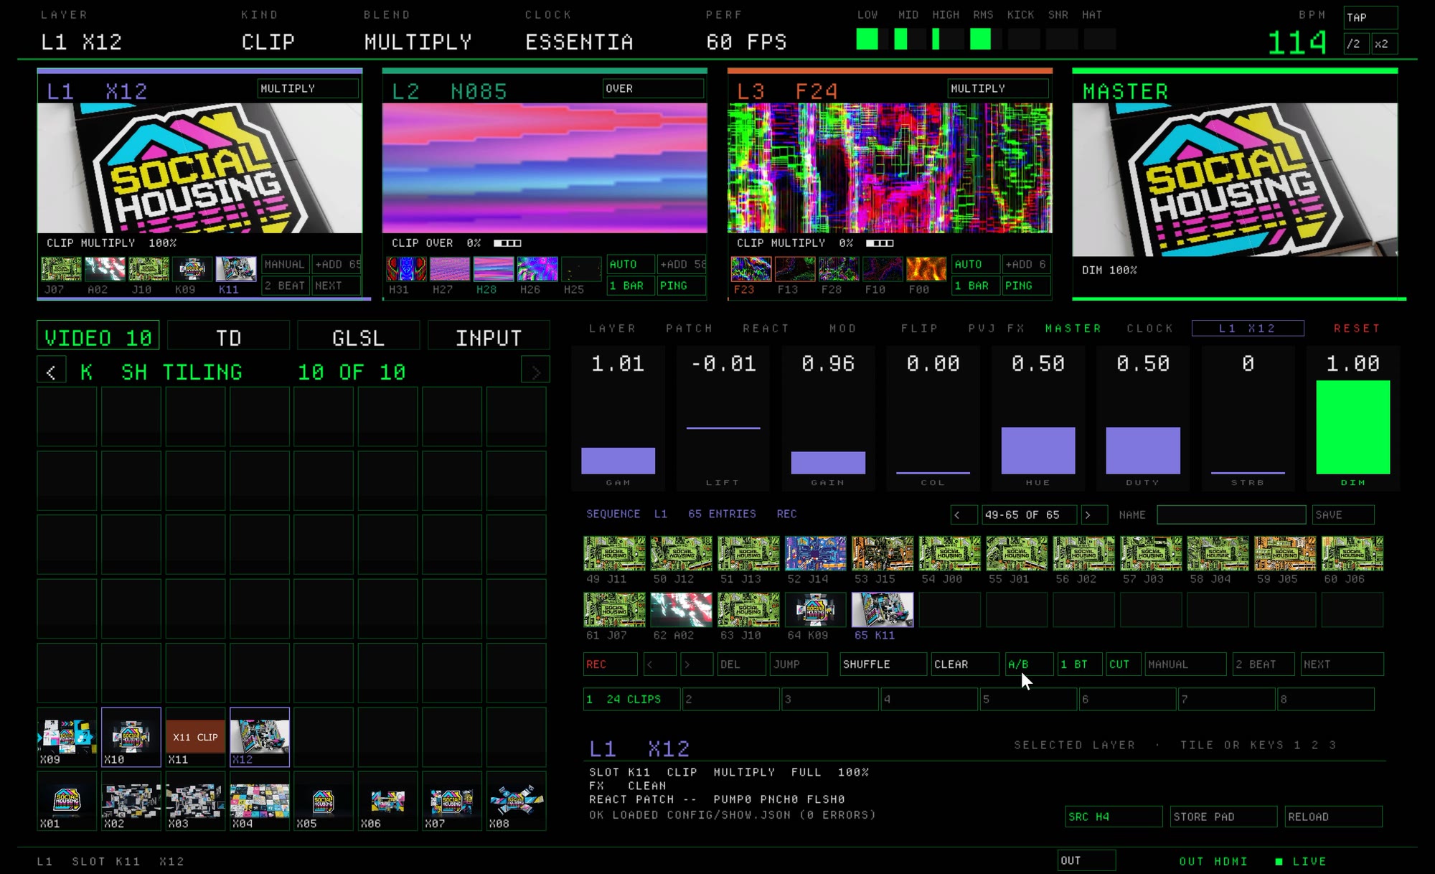The height and width of the screenshot is (874, 1435).
Task: Select L3 queue thumbnail F00
Action: point(926,269)
